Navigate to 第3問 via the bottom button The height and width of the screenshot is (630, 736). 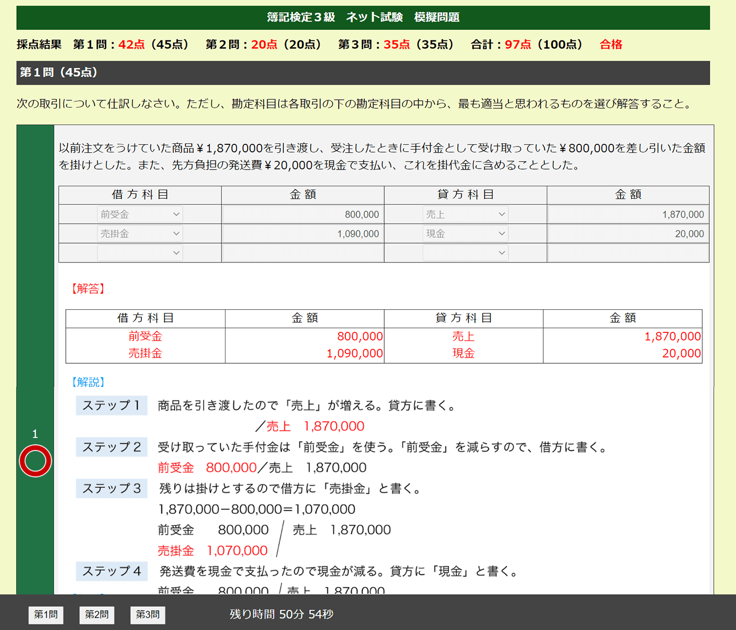tap(148, 615)
